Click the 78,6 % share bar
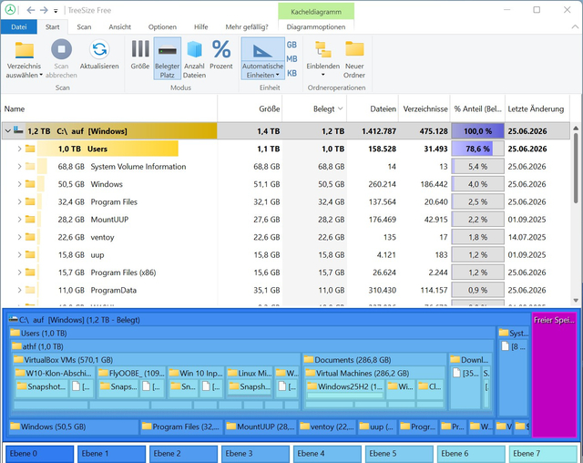 tap(477, 149)
